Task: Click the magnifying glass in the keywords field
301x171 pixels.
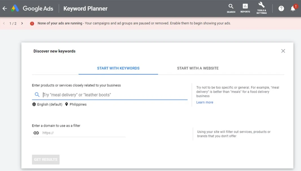Action: click(37, 94)
